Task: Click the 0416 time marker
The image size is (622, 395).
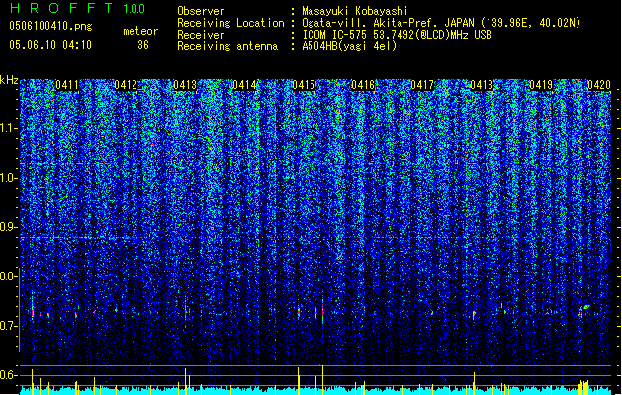Action: [363, 85]
